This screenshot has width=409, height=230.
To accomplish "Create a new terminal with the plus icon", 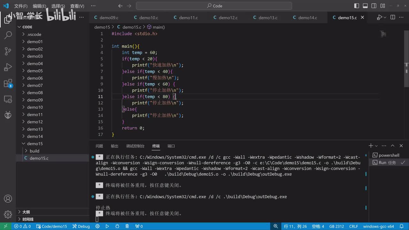I will pos(371,146).
